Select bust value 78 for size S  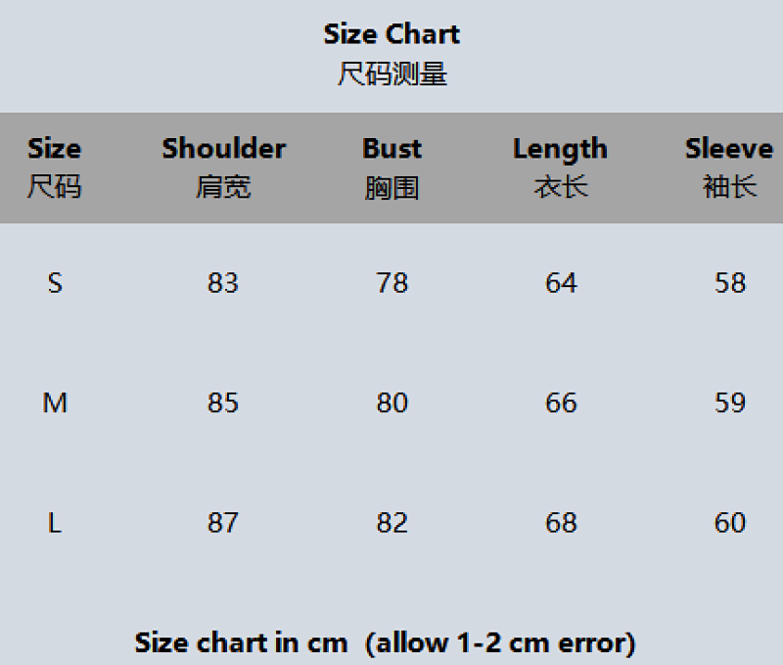392,283
